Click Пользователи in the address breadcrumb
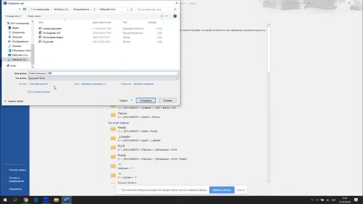Screen dimensions: 363x204 (81, 10)
